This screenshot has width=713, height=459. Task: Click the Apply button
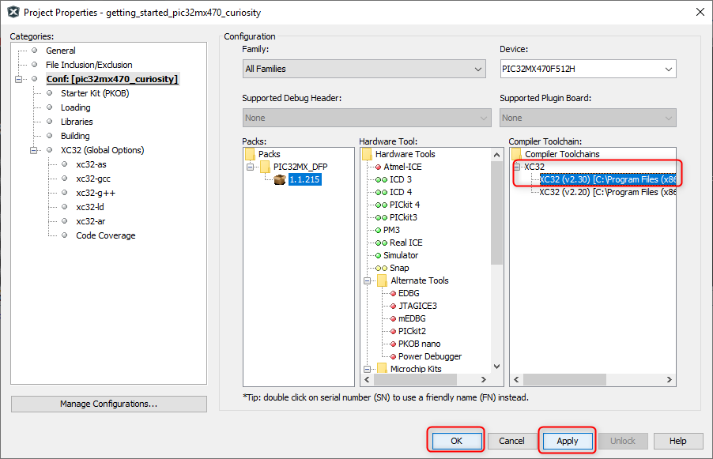click(x=567, y=441)
